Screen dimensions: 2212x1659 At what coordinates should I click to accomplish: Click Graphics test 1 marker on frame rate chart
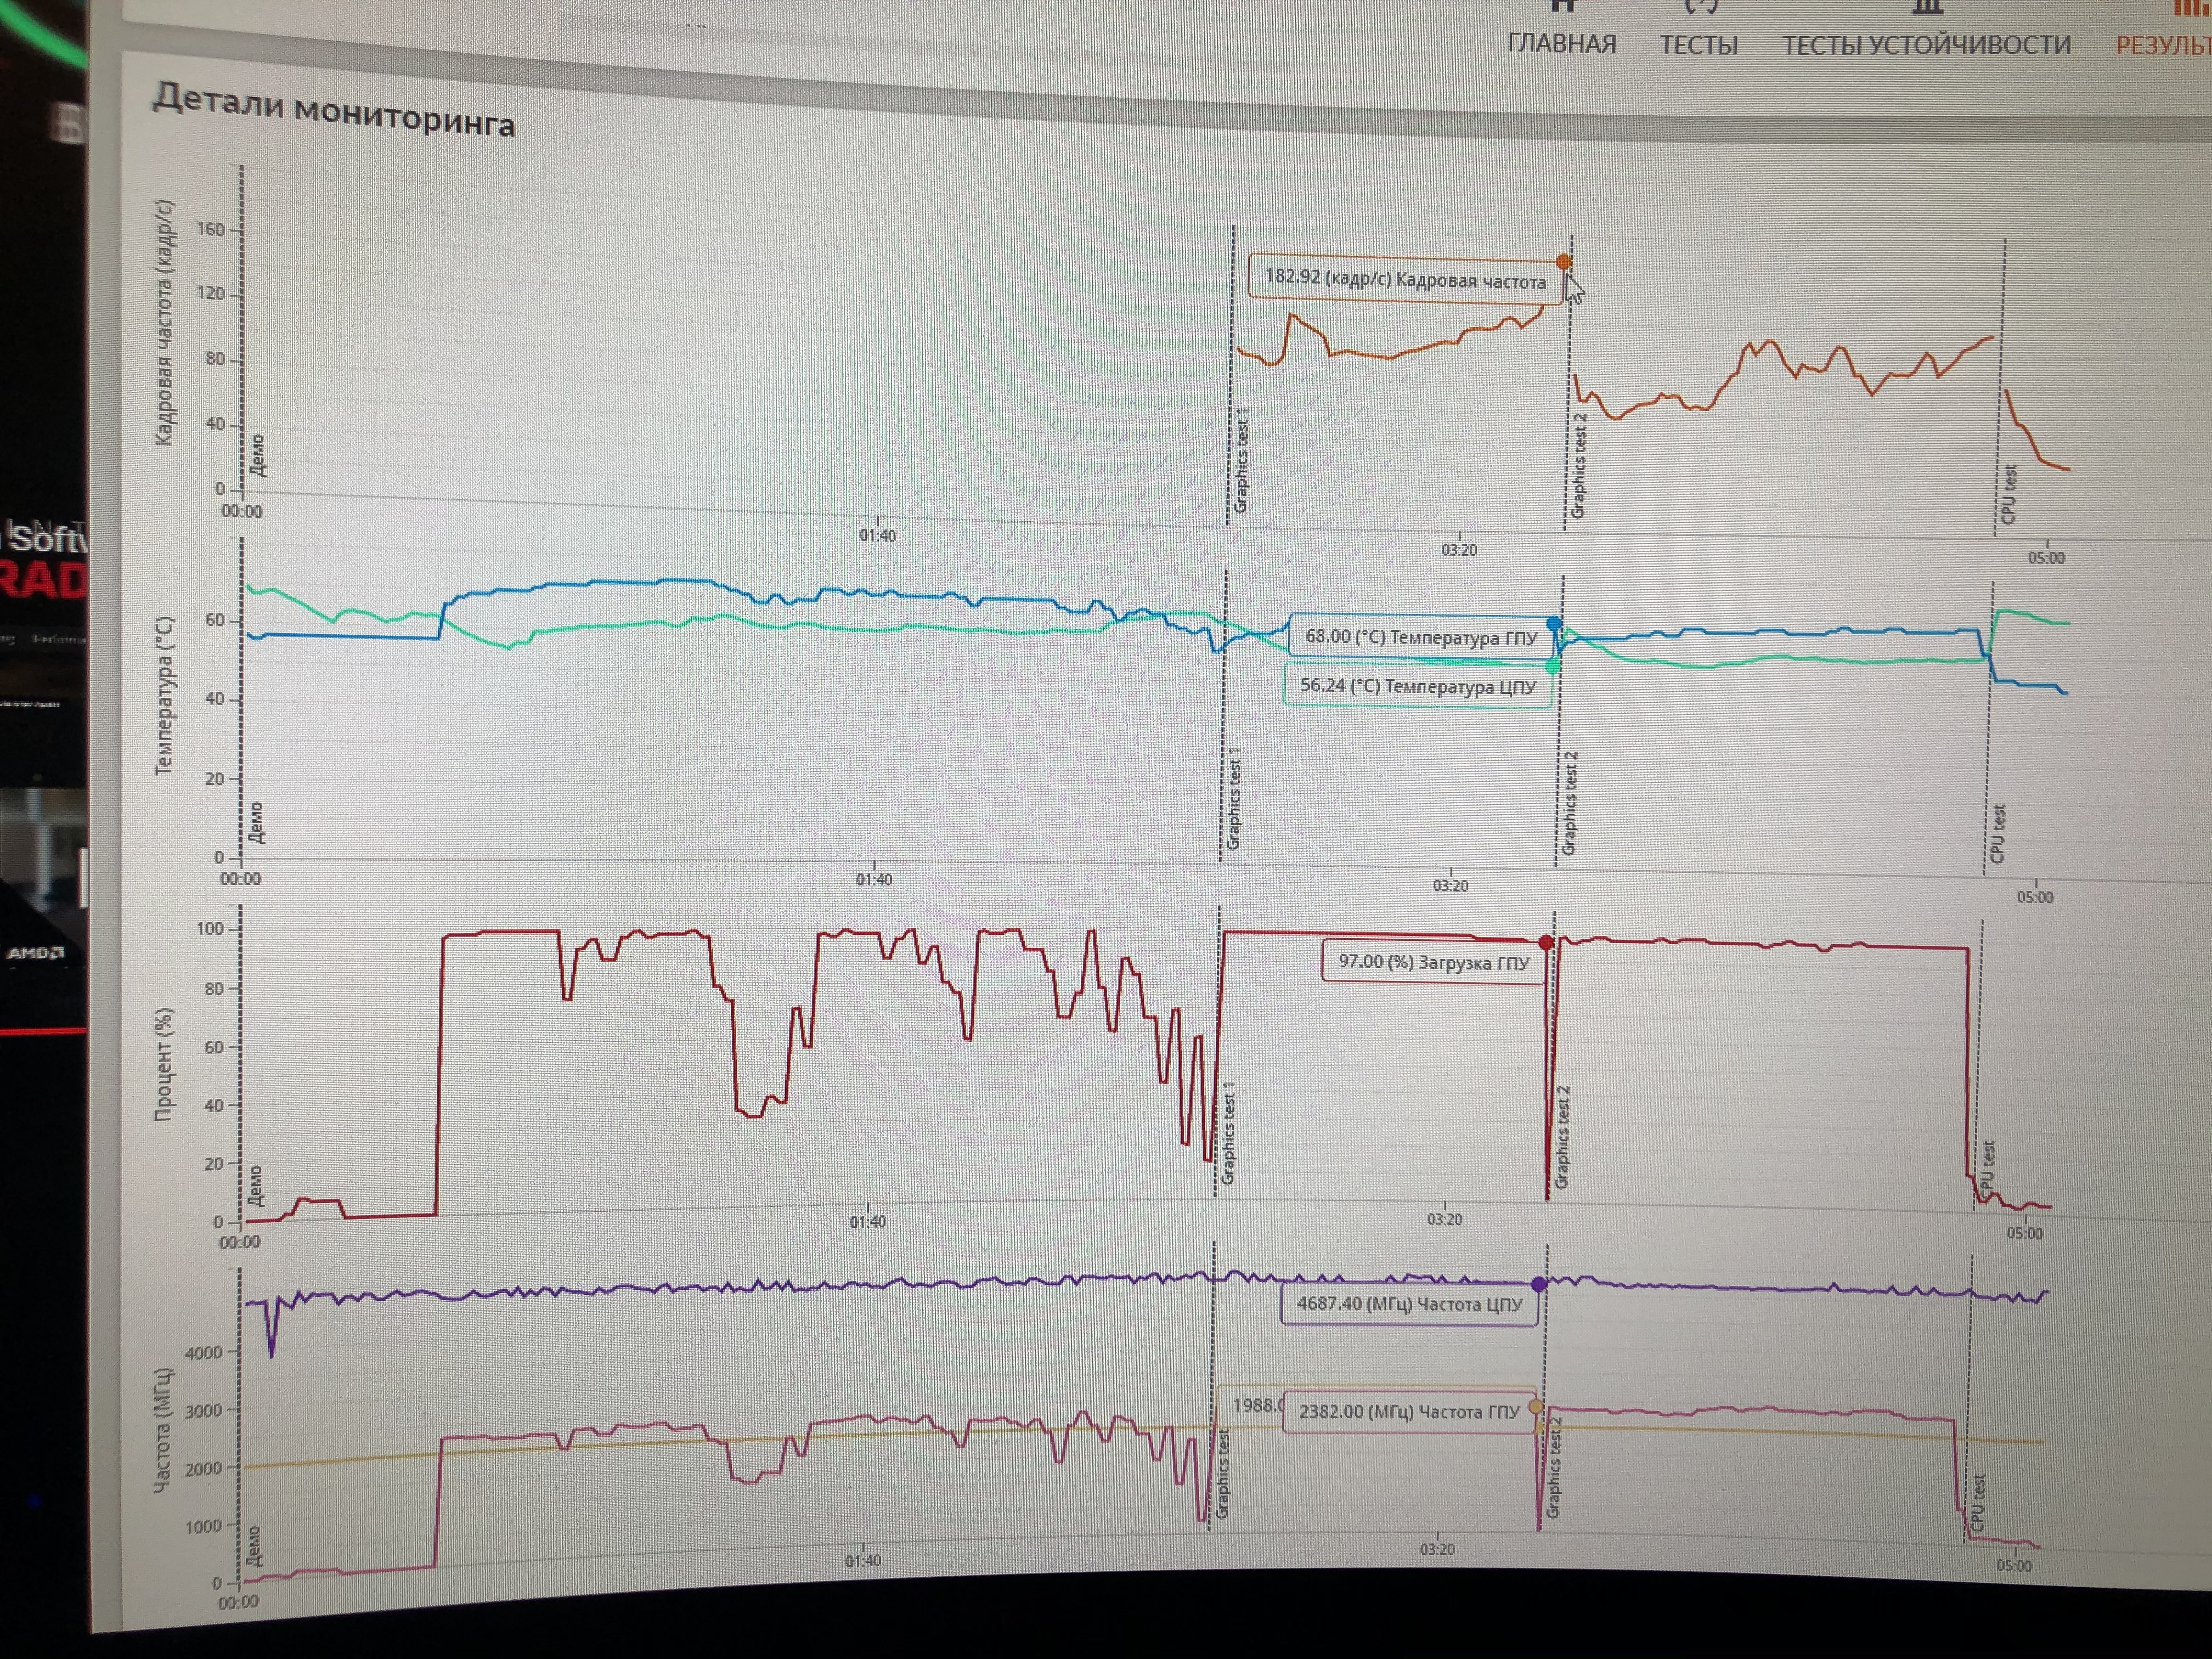tap(1241, 461)
